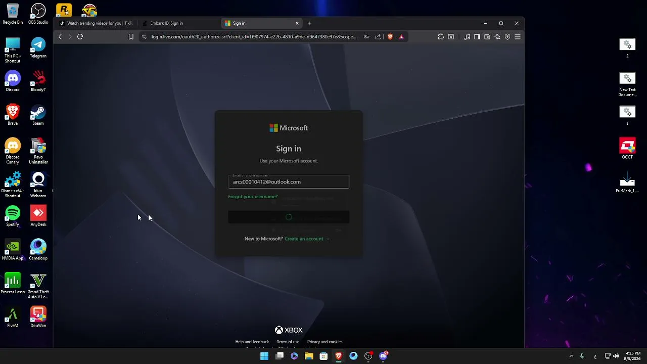
Task: Select the Gameloop desktop icon
Action: pos(38,250)
